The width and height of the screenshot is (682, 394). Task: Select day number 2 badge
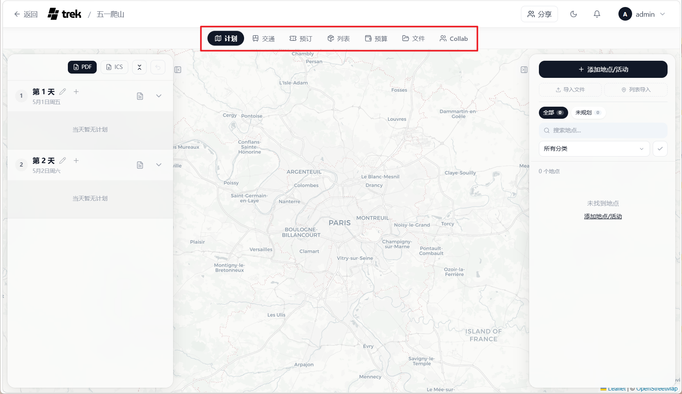click(21, 165)
